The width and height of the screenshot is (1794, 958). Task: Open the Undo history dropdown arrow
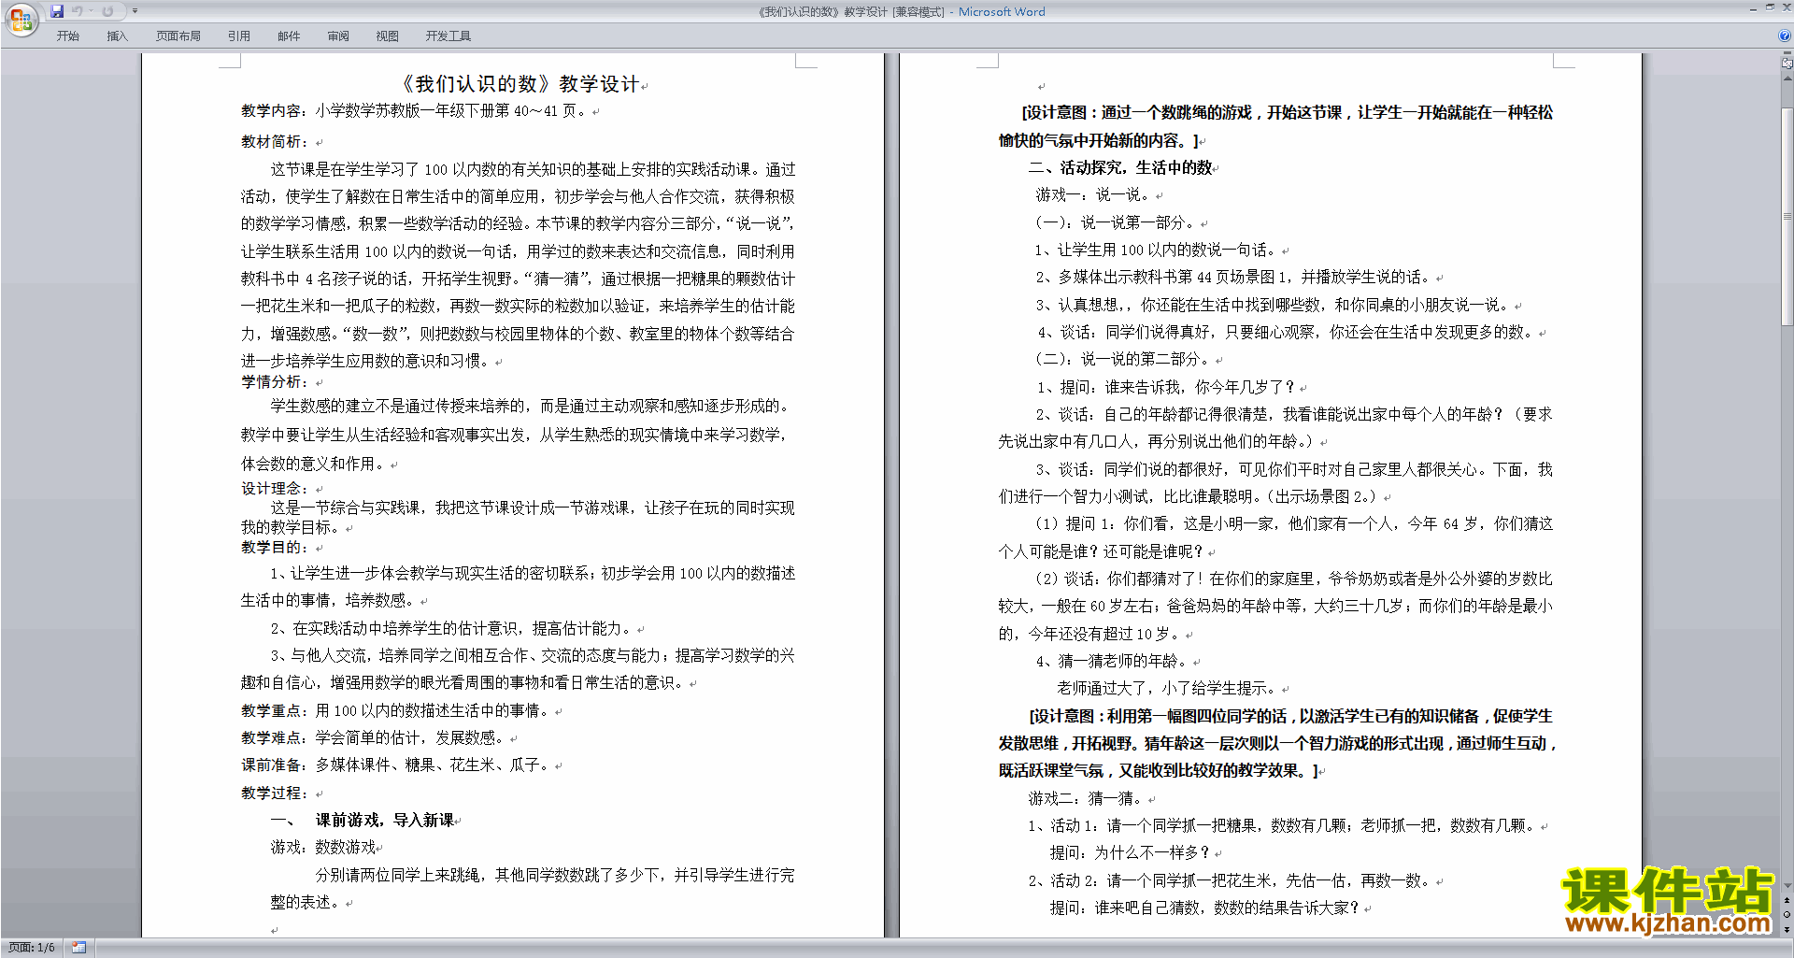(91, 11)
